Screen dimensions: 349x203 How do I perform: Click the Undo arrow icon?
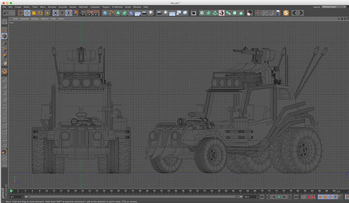point(6,13)
